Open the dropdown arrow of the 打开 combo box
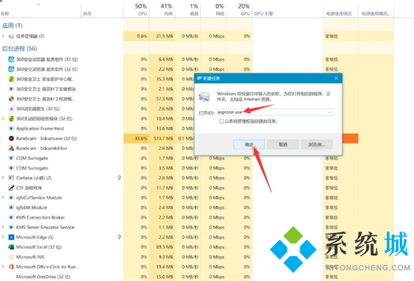The image size is (414, 281). [x=329, y=112]
